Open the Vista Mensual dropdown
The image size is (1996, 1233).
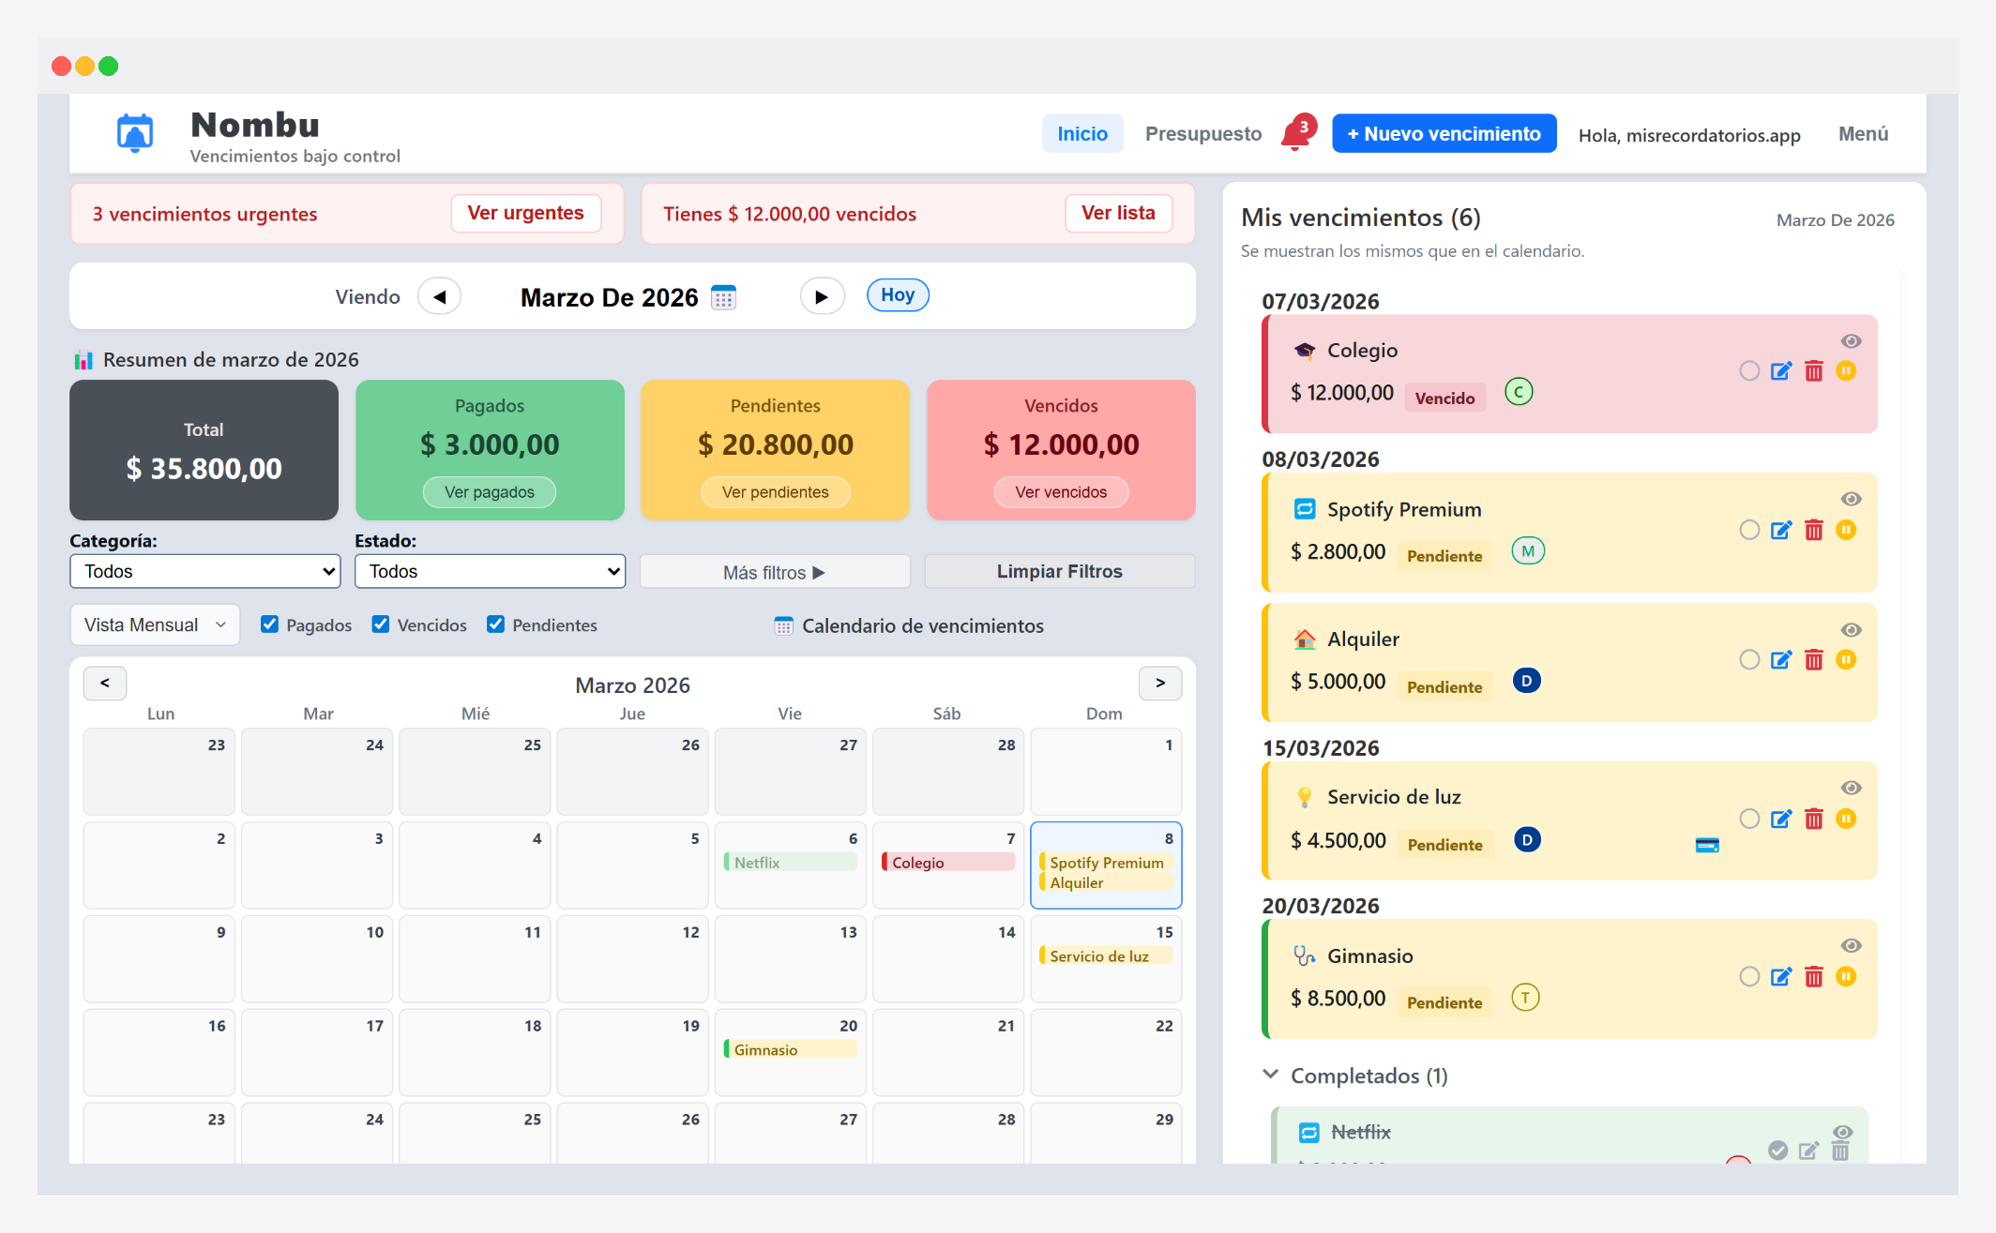[155, 624]
